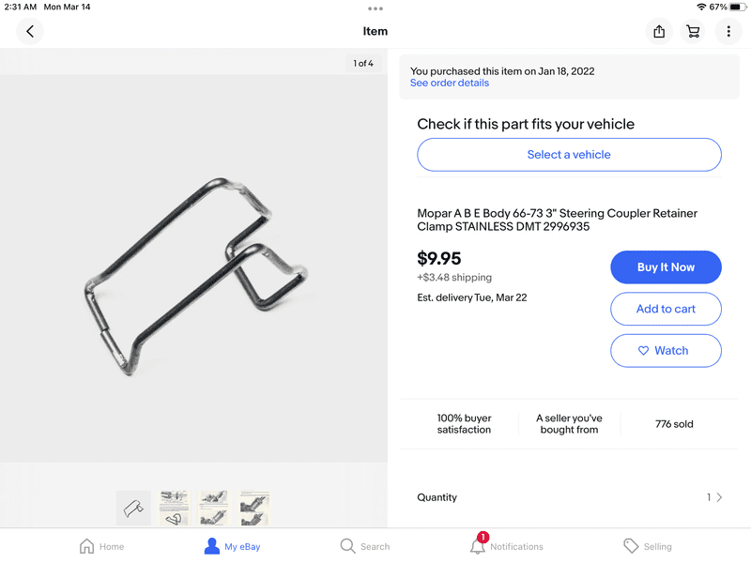Open Notifications bell with badge
Image resolution: width=751 pixels, height=563 pixels.
479,545
